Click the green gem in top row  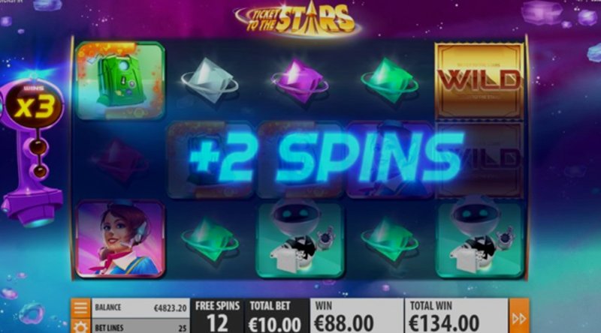point(389,80)
